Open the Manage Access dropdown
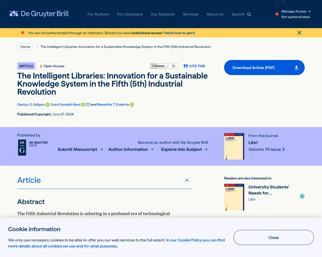The image size is (322, 257). (296, 12)
